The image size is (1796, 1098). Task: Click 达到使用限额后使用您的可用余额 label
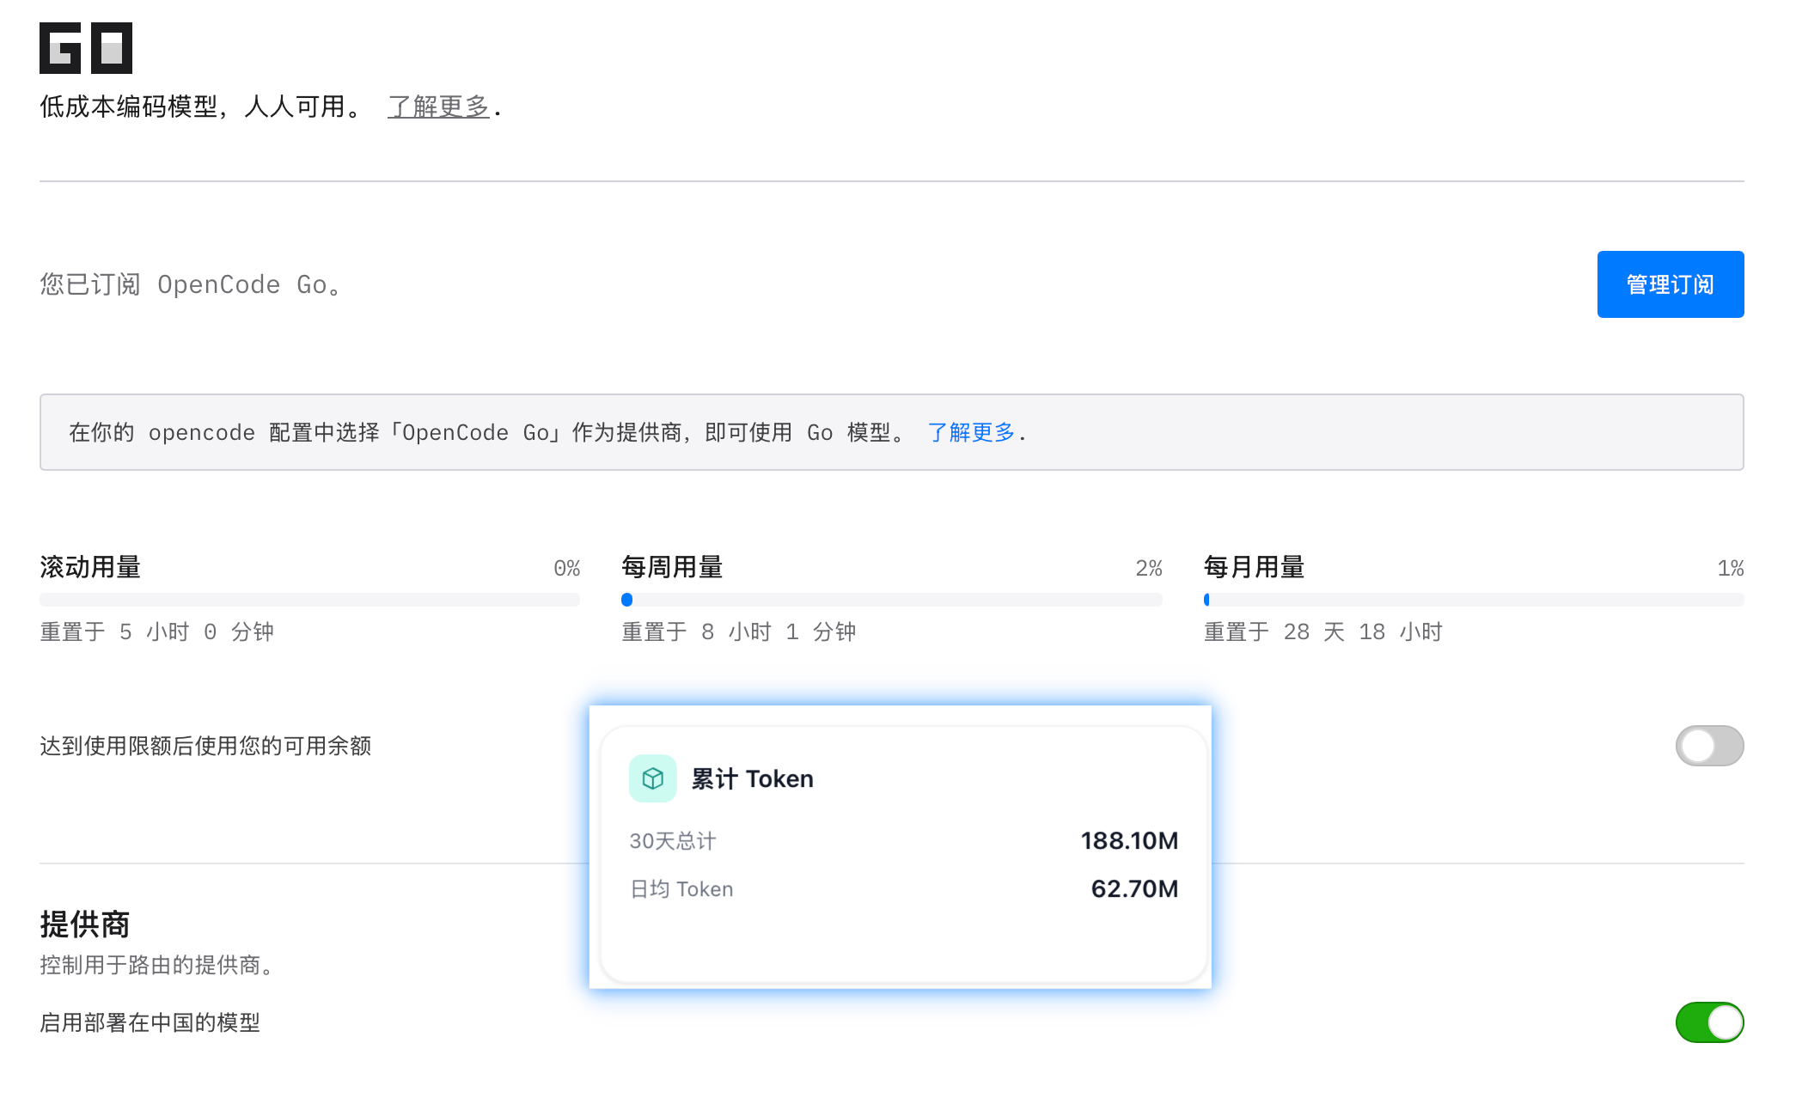[205, 746]
